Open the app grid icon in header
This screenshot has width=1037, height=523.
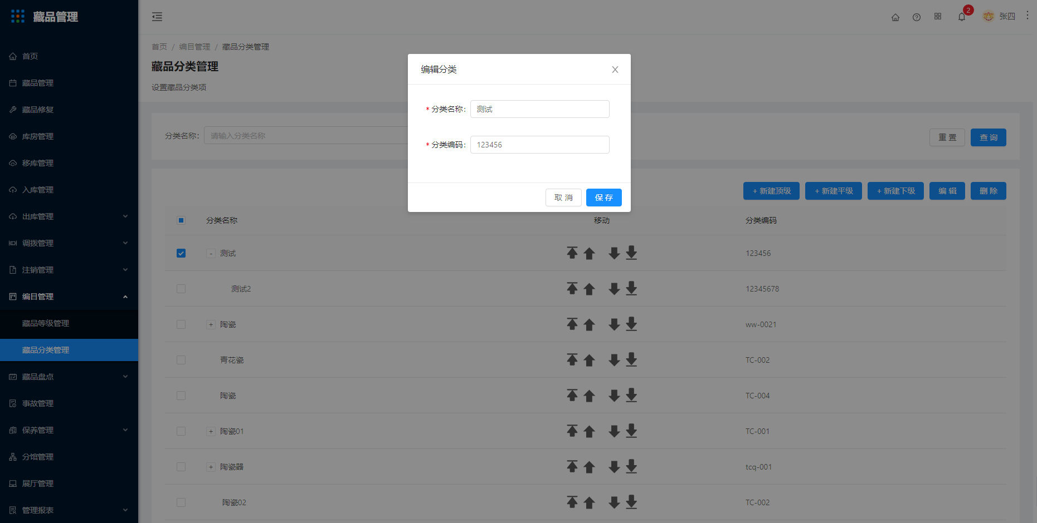[x=938, y=17]
